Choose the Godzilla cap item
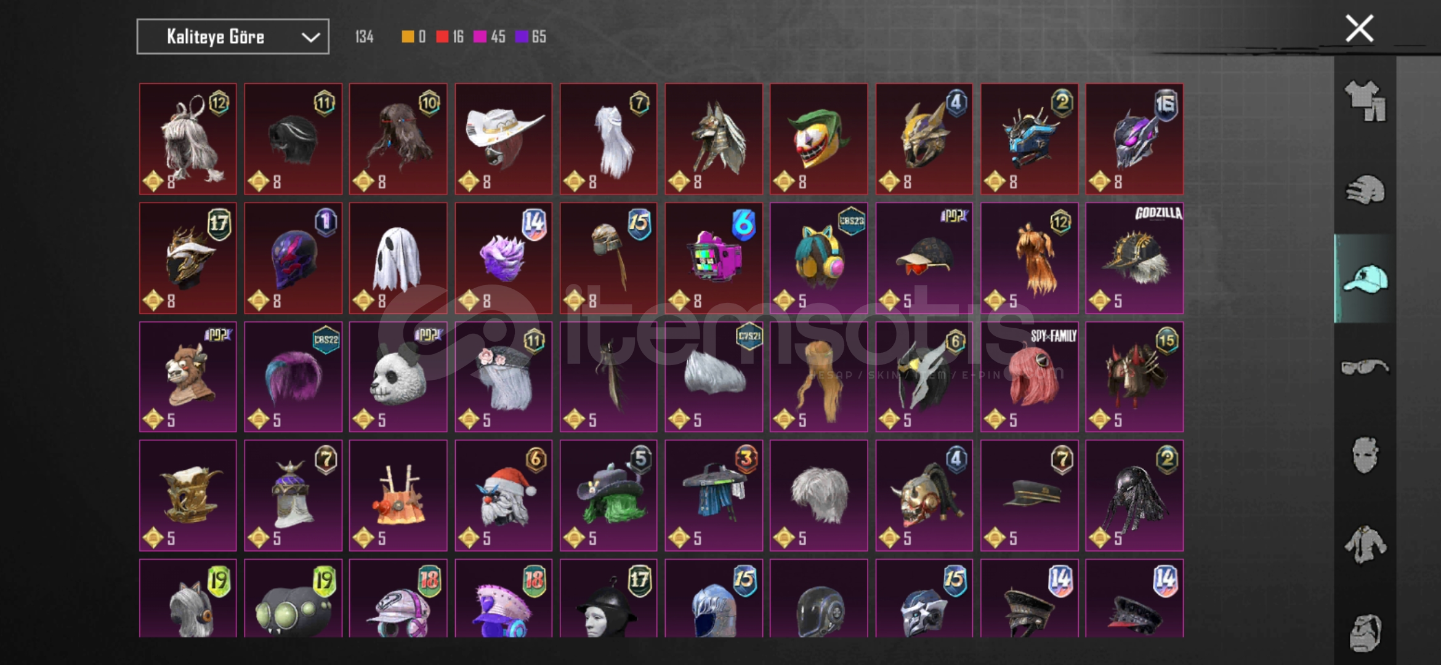Screen dimensions: 1441x665 click(x=1134, y=258)
